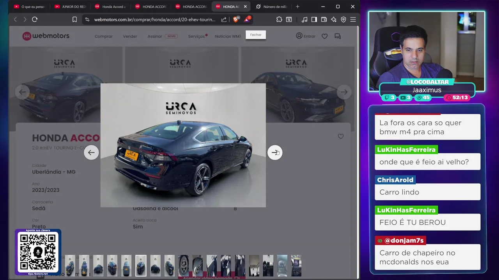Click the QR code 'Aponte sua câmera'
This screenshot has height=280, width=499.
click(38, 252)
